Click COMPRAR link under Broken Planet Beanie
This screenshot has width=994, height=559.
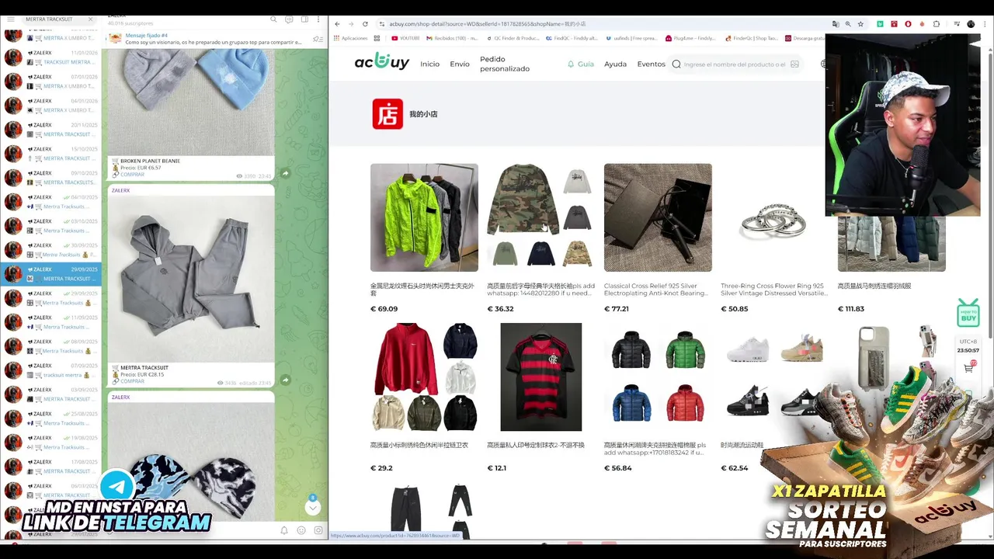132,175
